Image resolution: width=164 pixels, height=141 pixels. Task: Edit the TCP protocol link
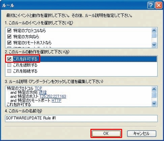point(38,88)
